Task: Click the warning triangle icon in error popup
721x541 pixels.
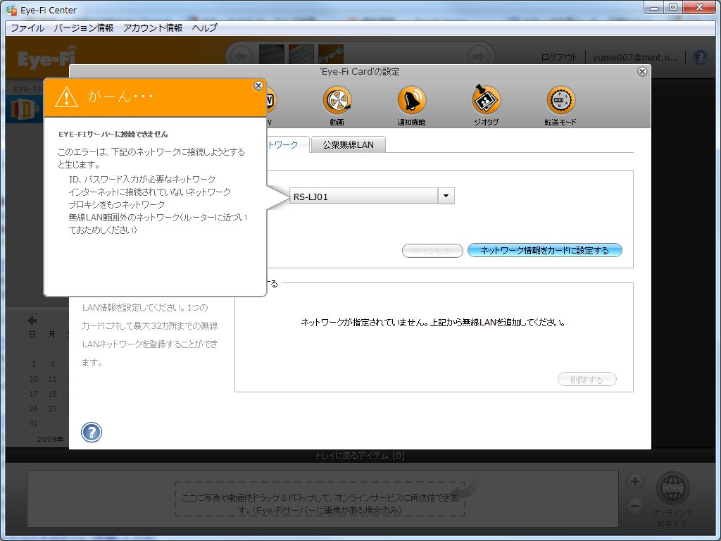Action: coord(66,97)
